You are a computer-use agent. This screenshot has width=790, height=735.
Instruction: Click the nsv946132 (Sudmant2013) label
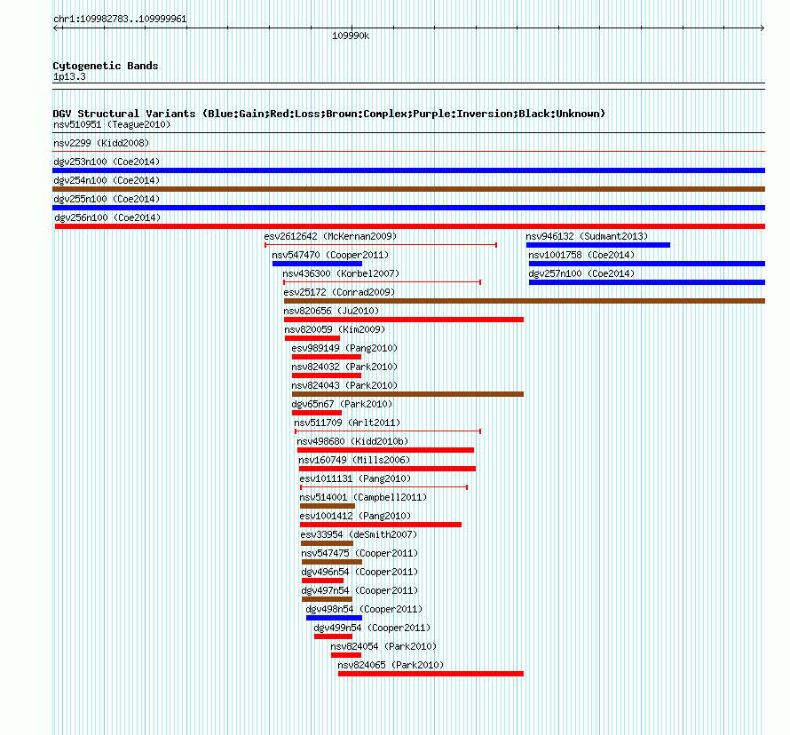click(587, 236)
